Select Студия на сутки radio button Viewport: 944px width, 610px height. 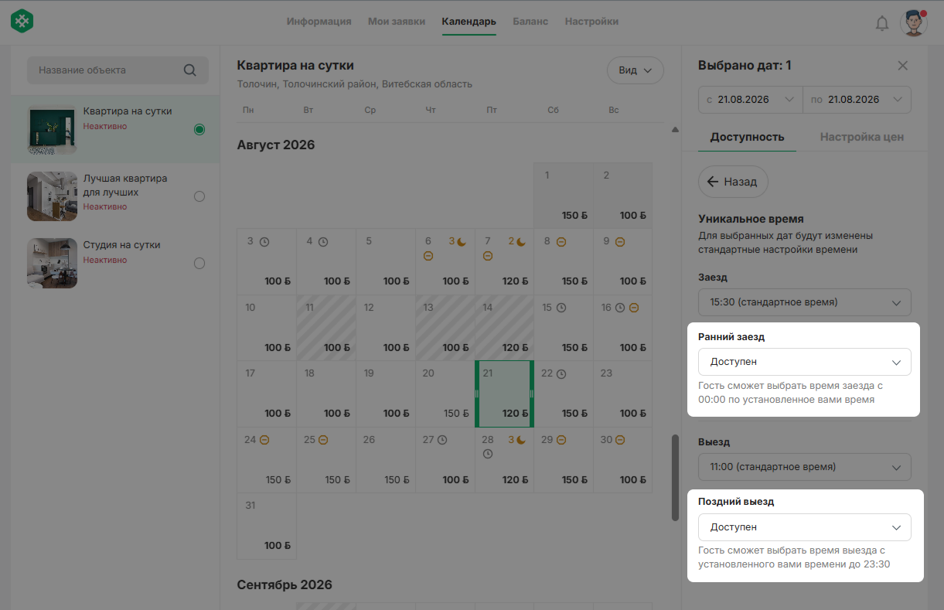click(x=199, y=263)
